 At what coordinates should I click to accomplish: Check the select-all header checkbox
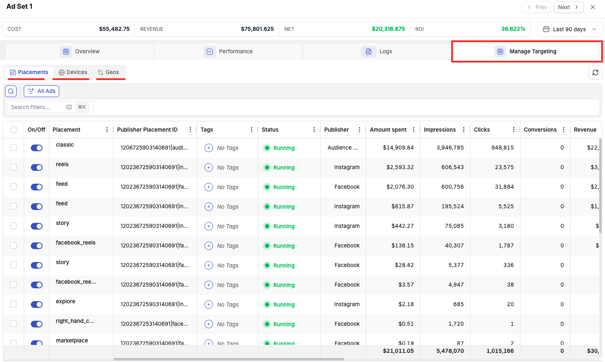(14, 130)
